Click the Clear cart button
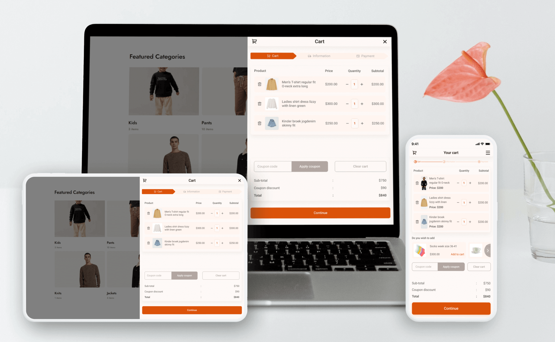 coord(360,166)
